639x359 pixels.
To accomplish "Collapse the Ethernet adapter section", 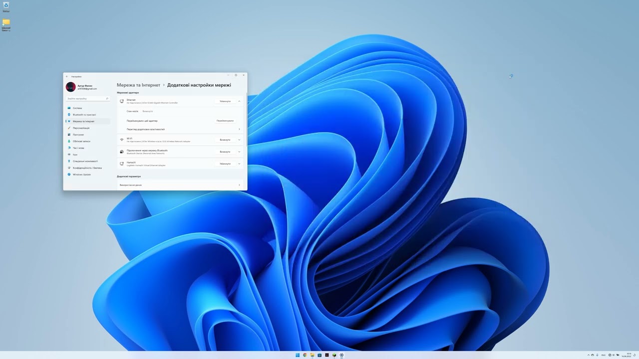I will (x=239, y=101).
